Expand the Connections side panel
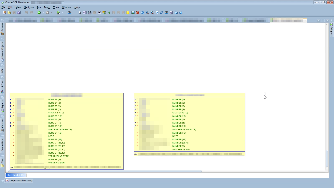The image size is (334, 188). tap(2, 145)
